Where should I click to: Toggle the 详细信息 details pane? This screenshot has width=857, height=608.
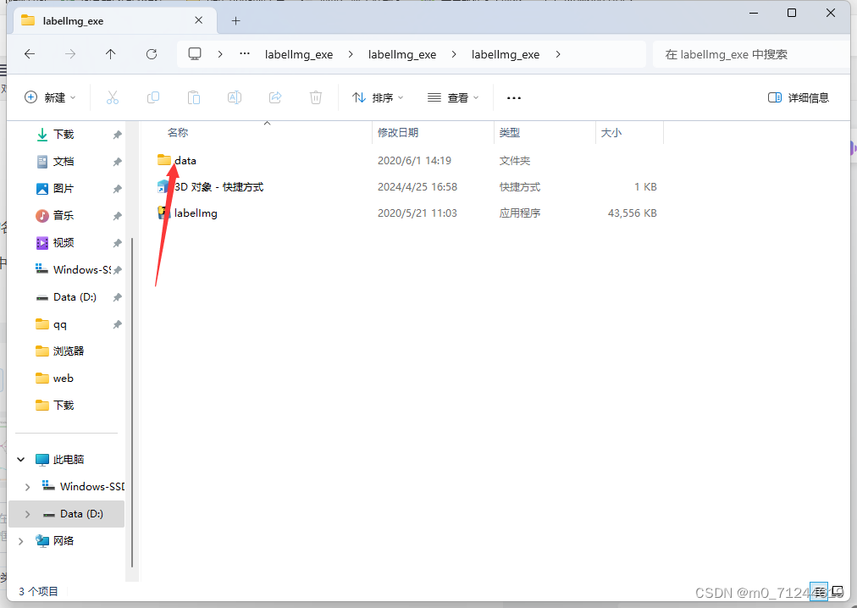799,98
